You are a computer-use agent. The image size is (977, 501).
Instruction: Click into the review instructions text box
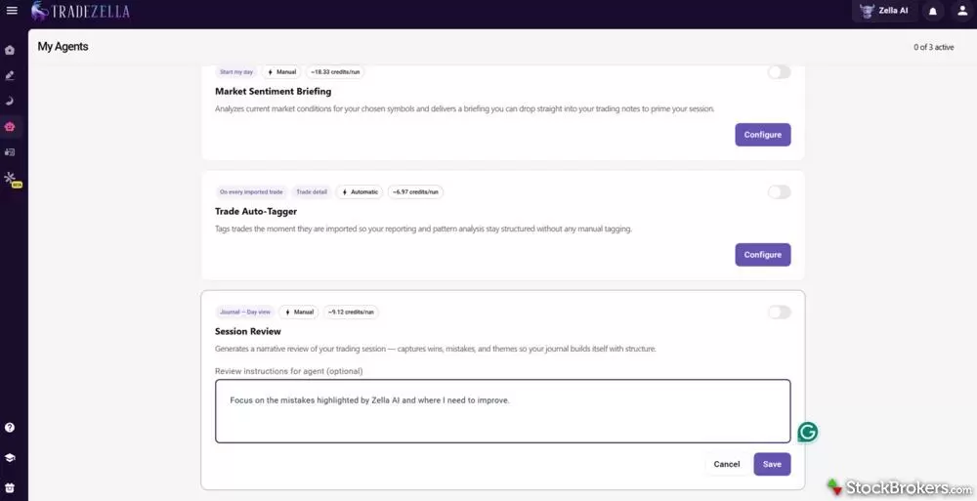click(503, 411)
